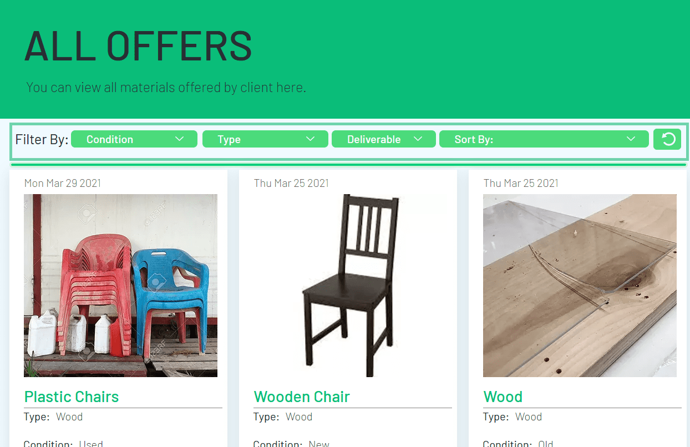Click the Type dropdown chevron arrow

(x=311, y=139)
